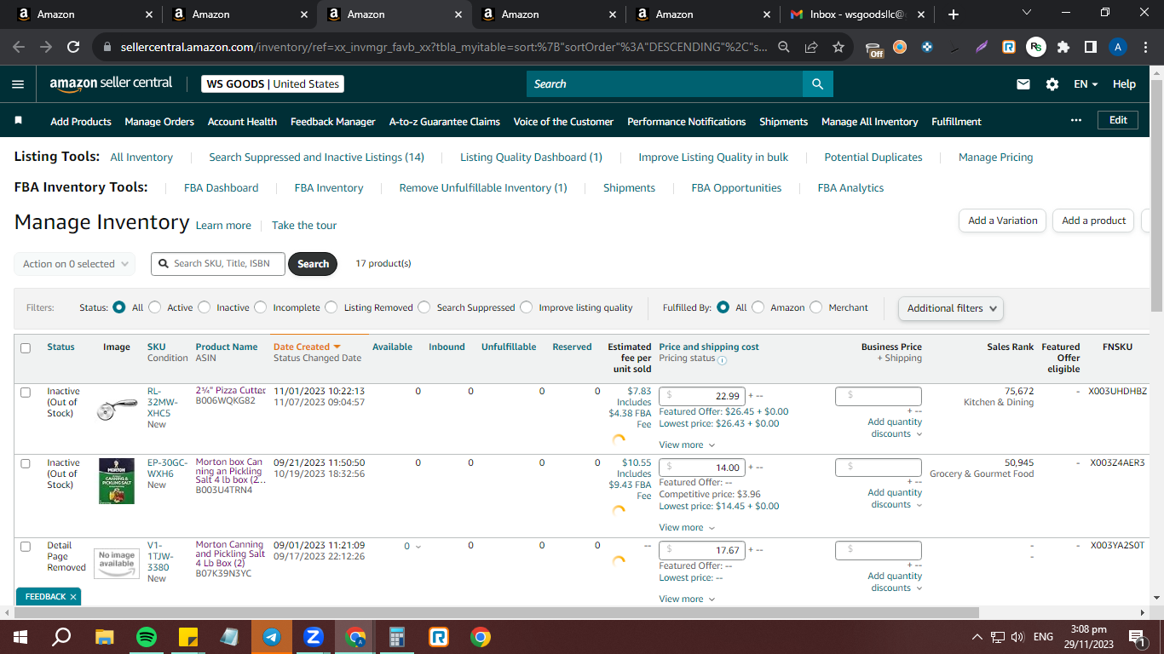Click the Morton Canning and Pickling Salt thumbnail
The image size is (1164, 654).
pyautogui.click(x=117, y=481)
